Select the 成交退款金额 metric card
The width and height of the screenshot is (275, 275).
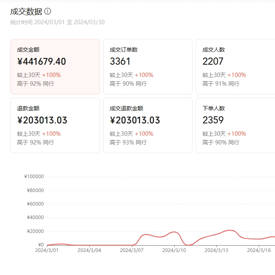[x=148, y=125]
